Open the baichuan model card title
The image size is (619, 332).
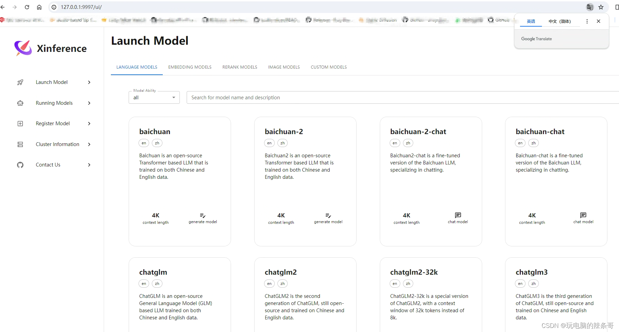coord(155,132)
